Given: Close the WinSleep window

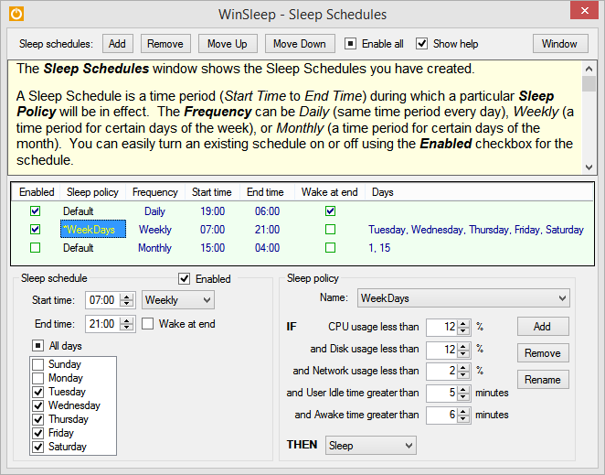Looking at the screenshot, I should tap(585, 10).
